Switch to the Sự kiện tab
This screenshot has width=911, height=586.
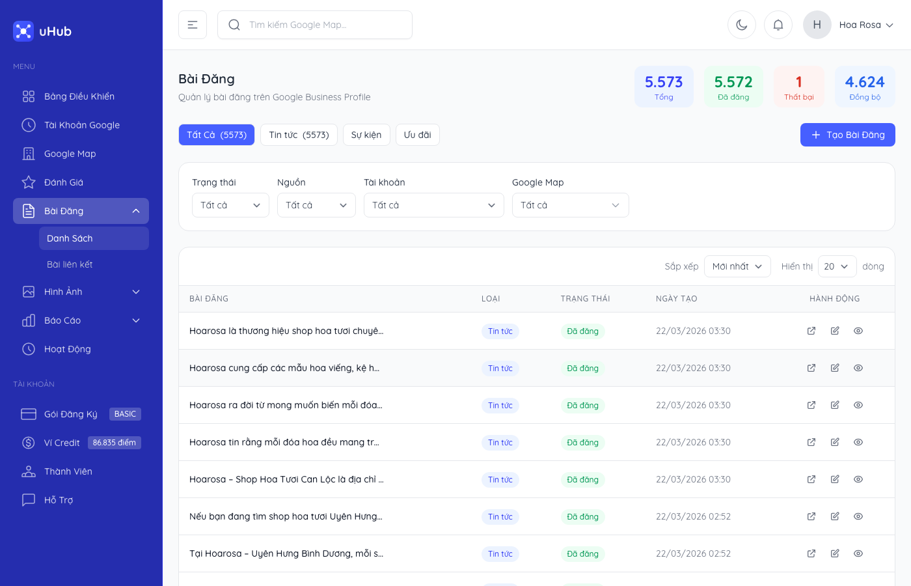tap(366, 135)
